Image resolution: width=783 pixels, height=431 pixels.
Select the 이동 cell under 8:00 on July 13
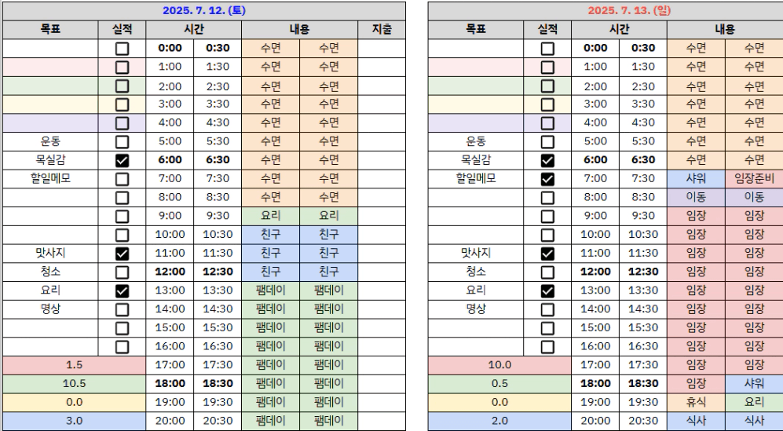[696, 197]
